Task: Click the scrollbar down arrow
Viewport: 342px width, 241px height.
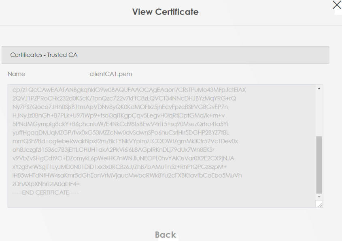Action: (319, 197)
